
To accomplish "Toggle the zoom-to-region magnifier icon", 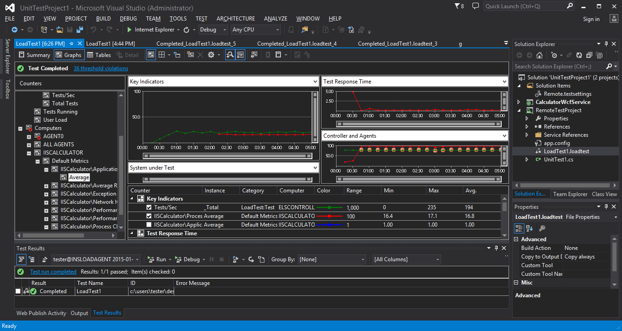I will 230,55.
